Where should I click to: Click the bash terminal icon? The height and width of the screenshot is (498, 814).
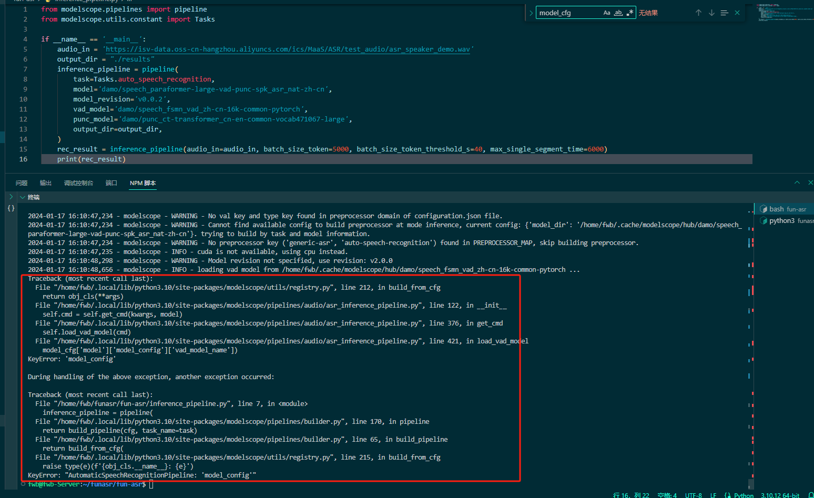764,209
